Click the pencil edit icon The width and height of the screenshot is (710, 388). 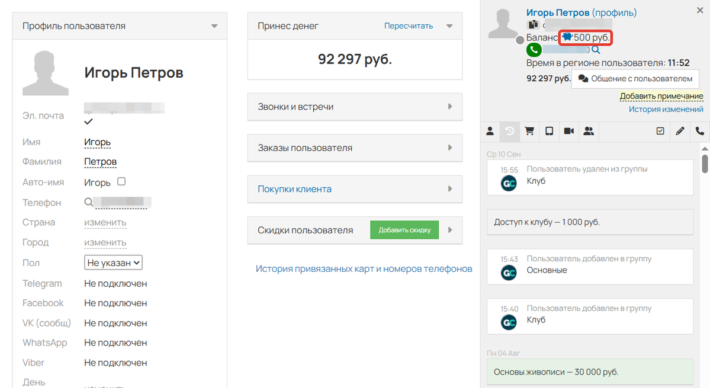tap(680, 132)
